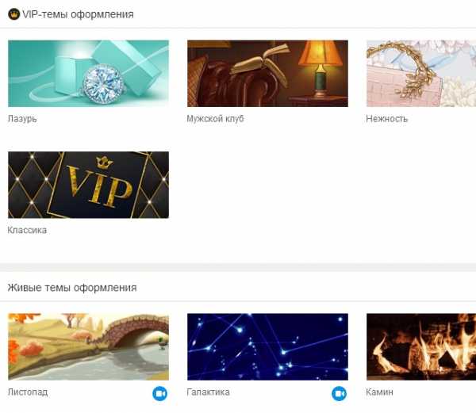
Task: Open the Листопад autumn theme preview
Action: [88, 347]
